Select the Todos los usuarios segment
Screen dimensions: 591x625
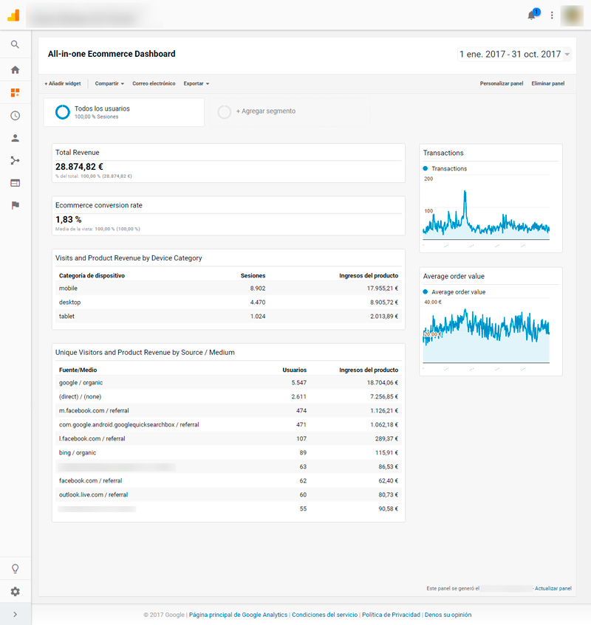click(x=123, y=112)
